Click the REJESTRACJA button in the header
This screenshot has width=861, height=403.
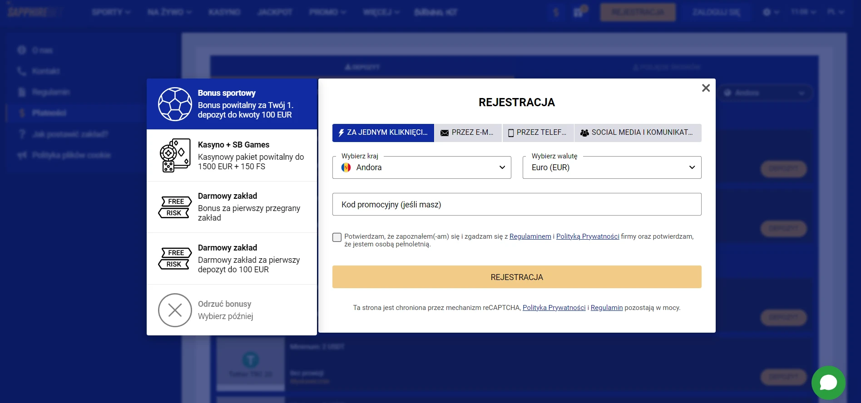[638, 12]
